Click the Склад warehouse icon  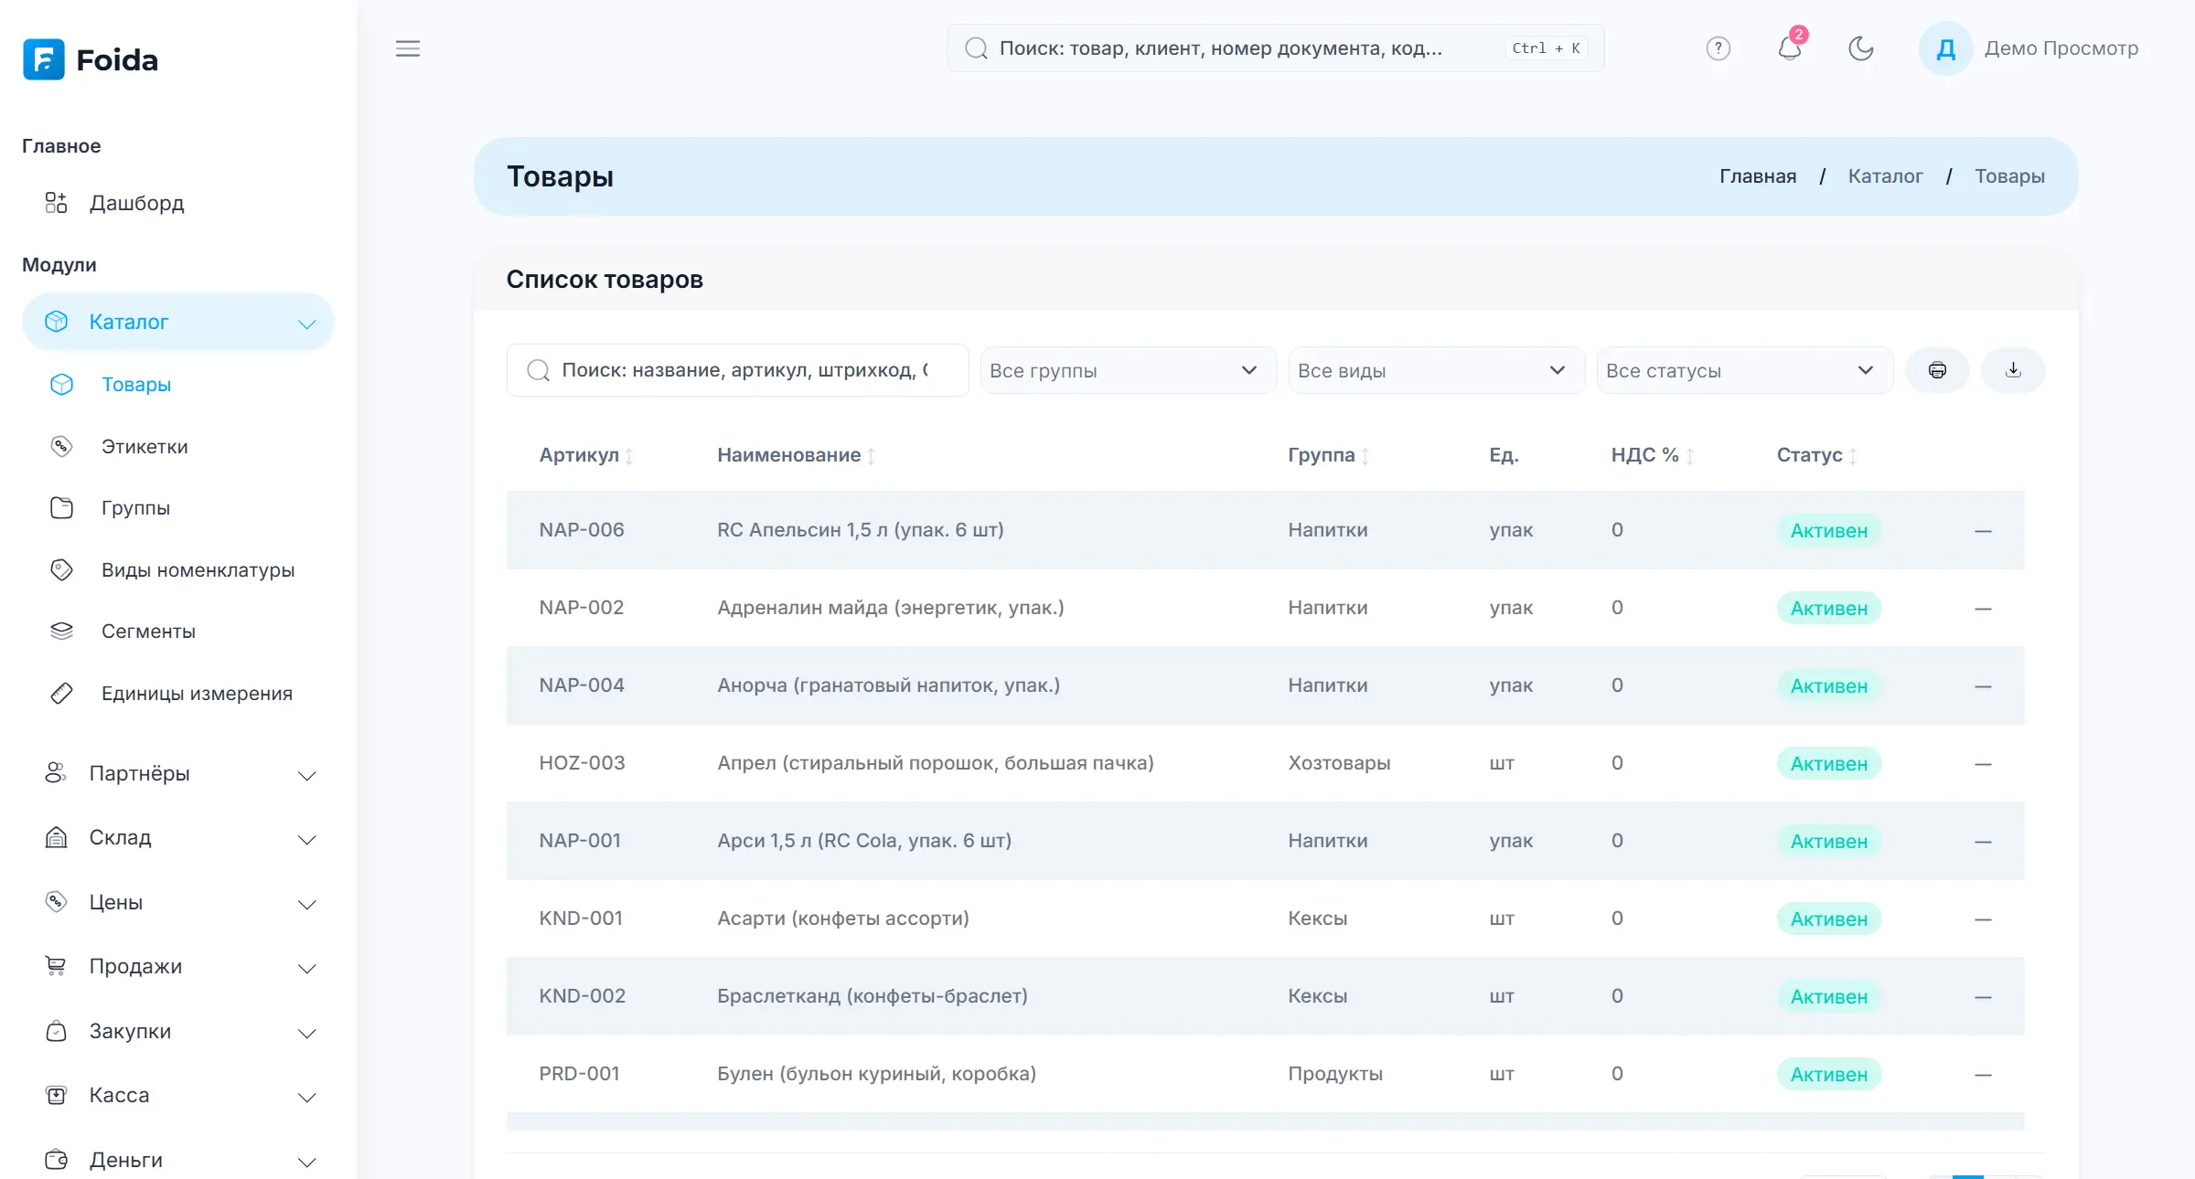coord(56,837)
